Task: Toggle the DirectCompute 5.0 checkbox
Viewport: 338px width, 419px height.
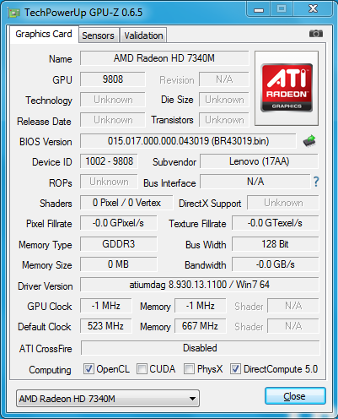Action: click(235, 368)
